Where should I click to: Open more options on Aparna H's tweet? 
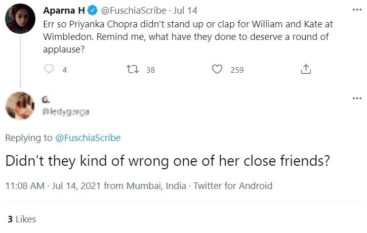click(x=357, y=10)
